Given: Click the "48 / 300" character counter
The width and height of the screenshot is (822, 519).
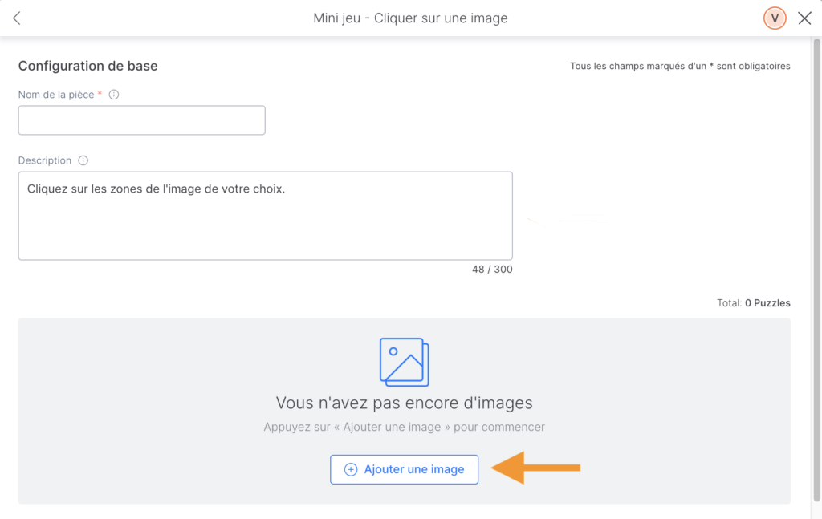Looking at the screenshot, I should point(492,270).
